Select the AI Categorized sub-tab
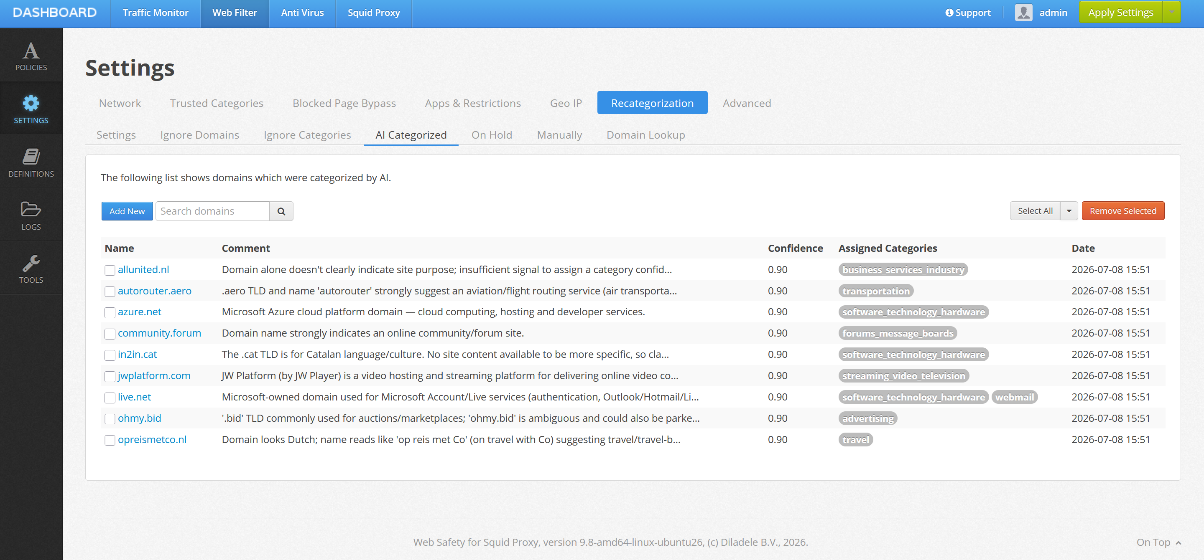The width and height of the screenshot is (1204, 560). (x=411, y=134)
